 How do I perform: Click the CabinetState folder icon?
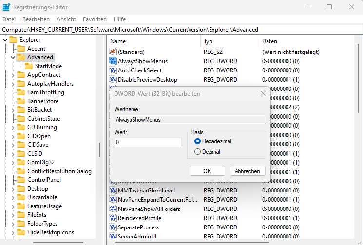tap(21, 119)
